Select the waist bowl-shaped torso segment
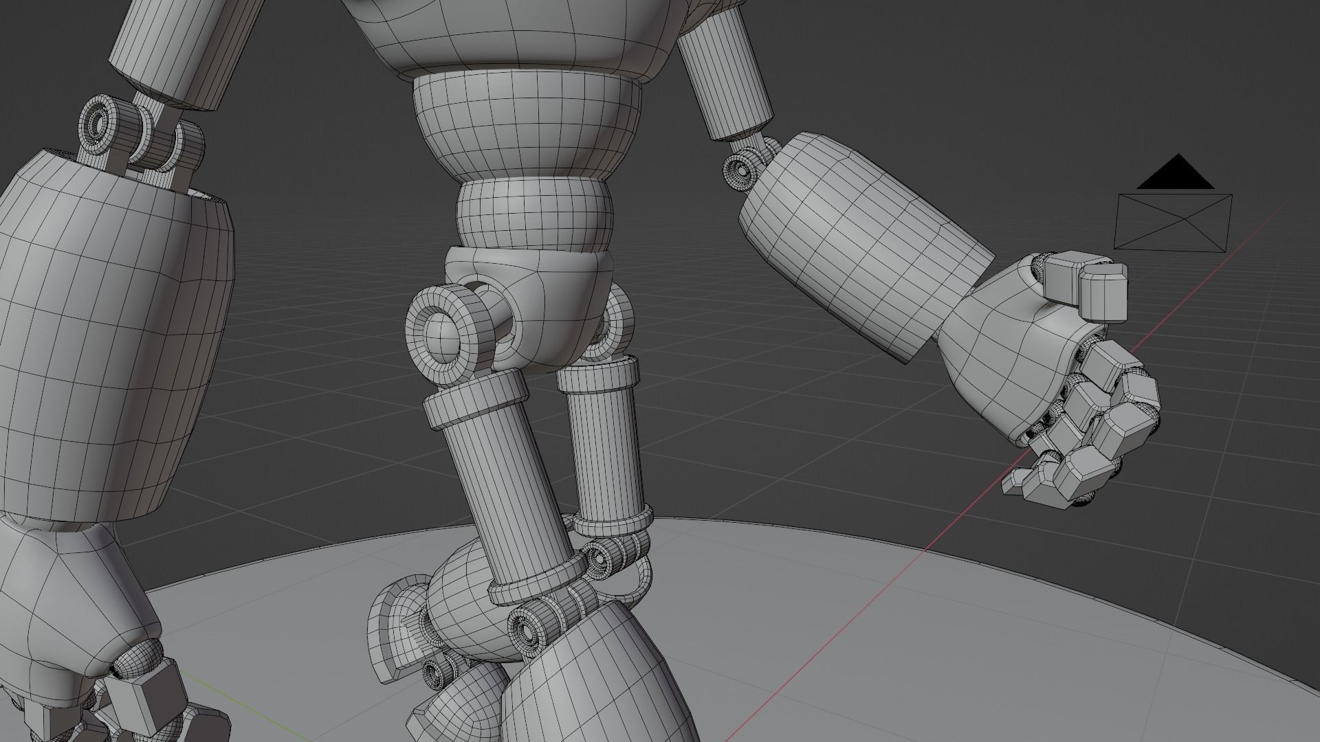Screen dimensions: 1320x742 [x=528, y=127]
